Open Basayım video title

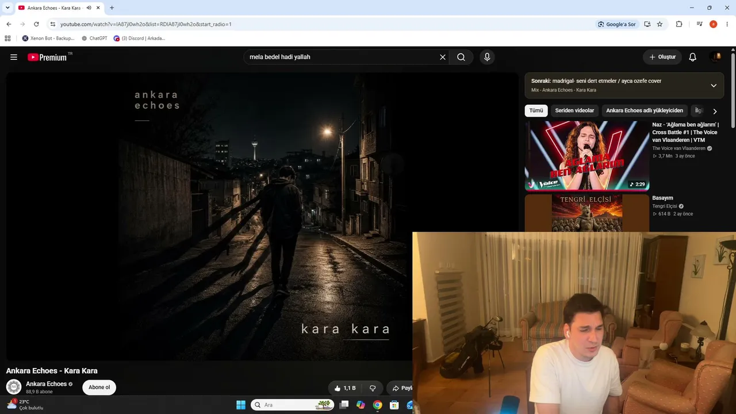coord(662,198)
